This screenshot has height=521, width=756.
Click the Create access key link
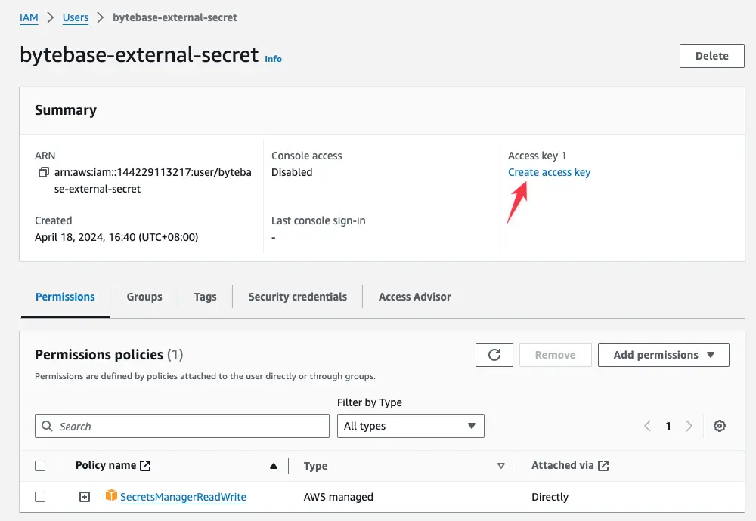point(549,172)
